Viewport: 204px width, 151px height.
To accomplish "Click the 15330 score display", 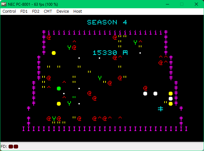I will coord(105,53).
